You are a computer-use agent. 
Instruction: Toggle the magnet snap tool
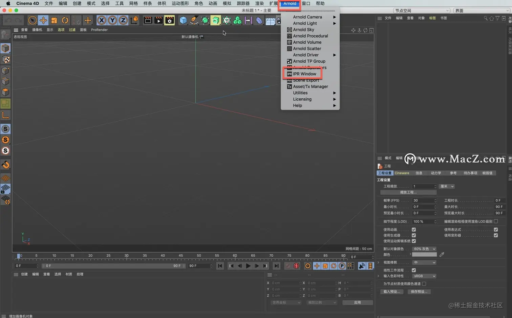click(5, 165)
